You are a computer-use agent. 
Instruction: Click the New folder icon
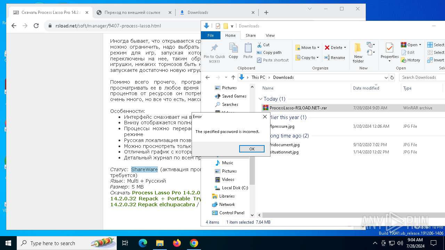click(358, 53)
